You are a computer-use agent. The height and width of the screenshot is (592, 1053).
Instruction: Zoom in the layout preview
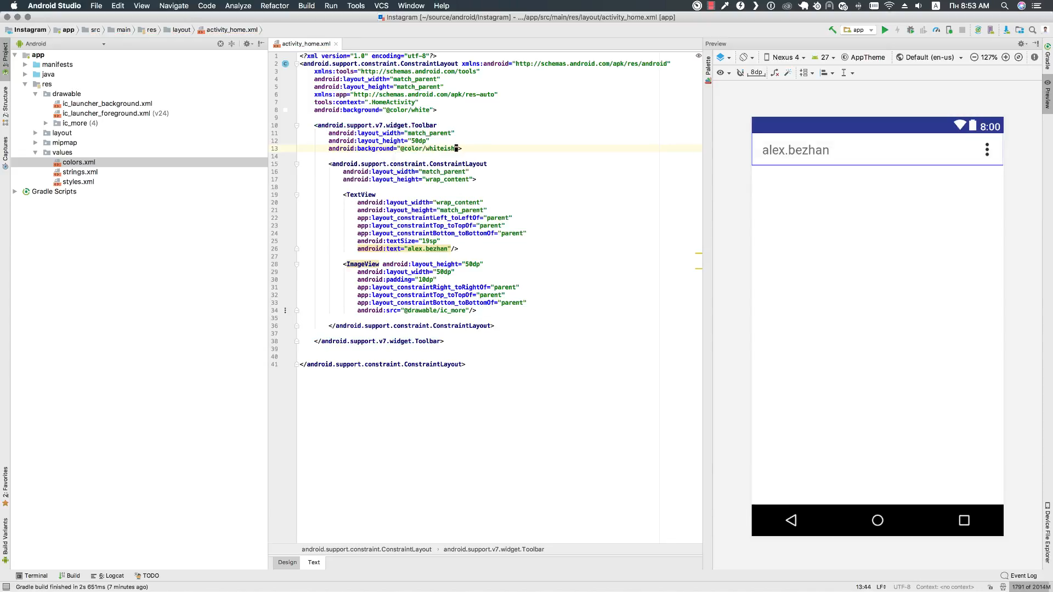(1006, 58)
